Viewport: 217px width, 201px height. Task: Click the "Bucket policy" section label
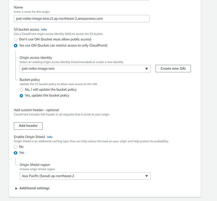click(30, 80)
